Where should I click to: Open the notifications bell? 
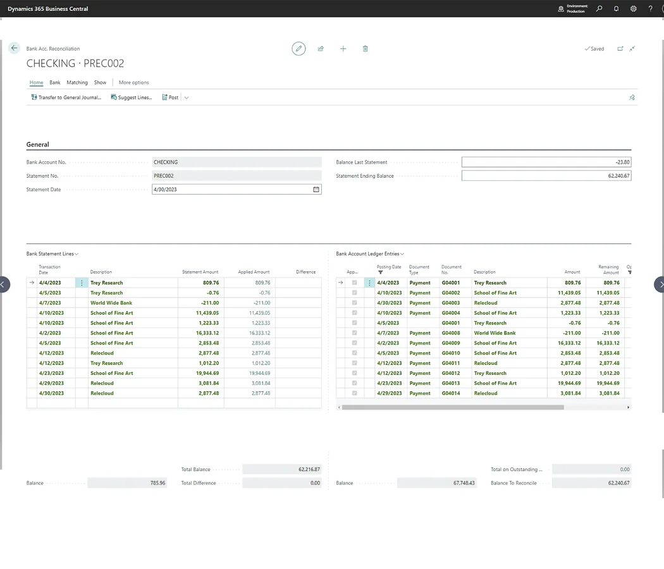pyautogui.click(x=616, y=8)
